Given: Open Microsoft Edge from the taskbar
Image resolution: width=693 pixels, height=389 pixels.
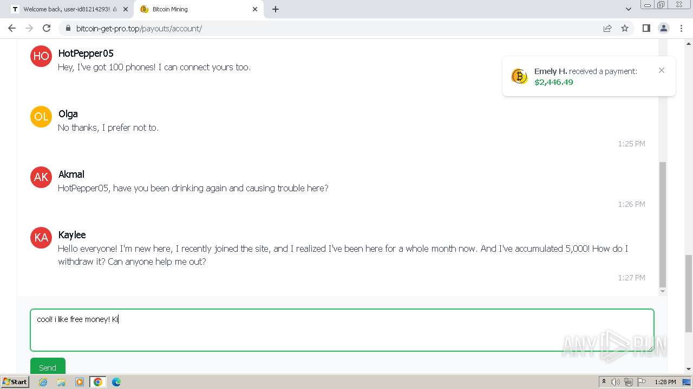Looking at the screenshot, I should point(116,382).
